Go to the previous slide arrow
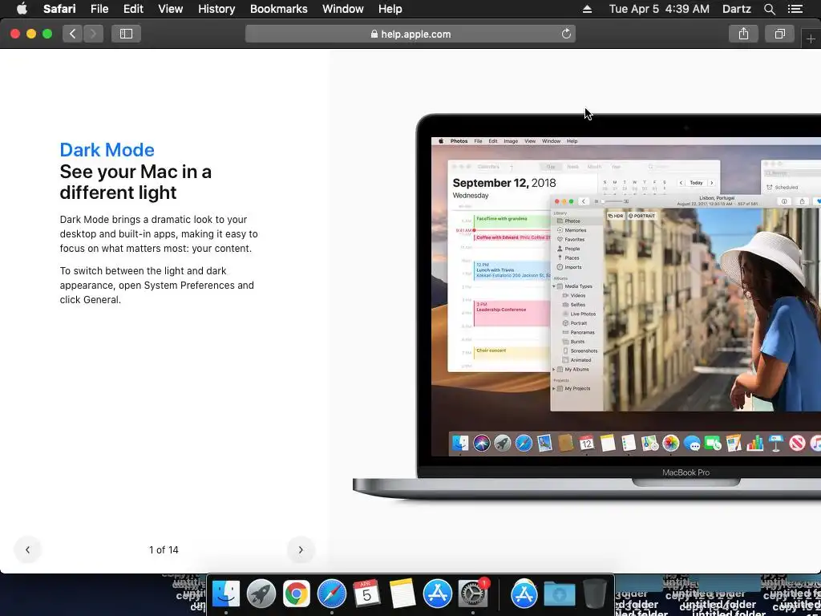The width and height of the screenshot is (821, 616). pos(28,549)
